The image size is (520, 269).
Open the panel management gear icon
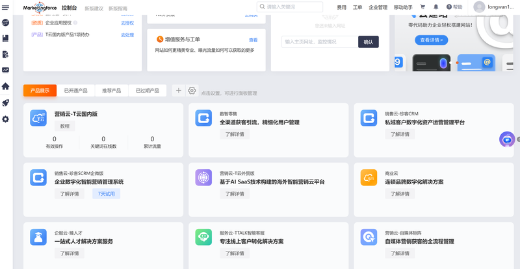(x=192, y=90)
